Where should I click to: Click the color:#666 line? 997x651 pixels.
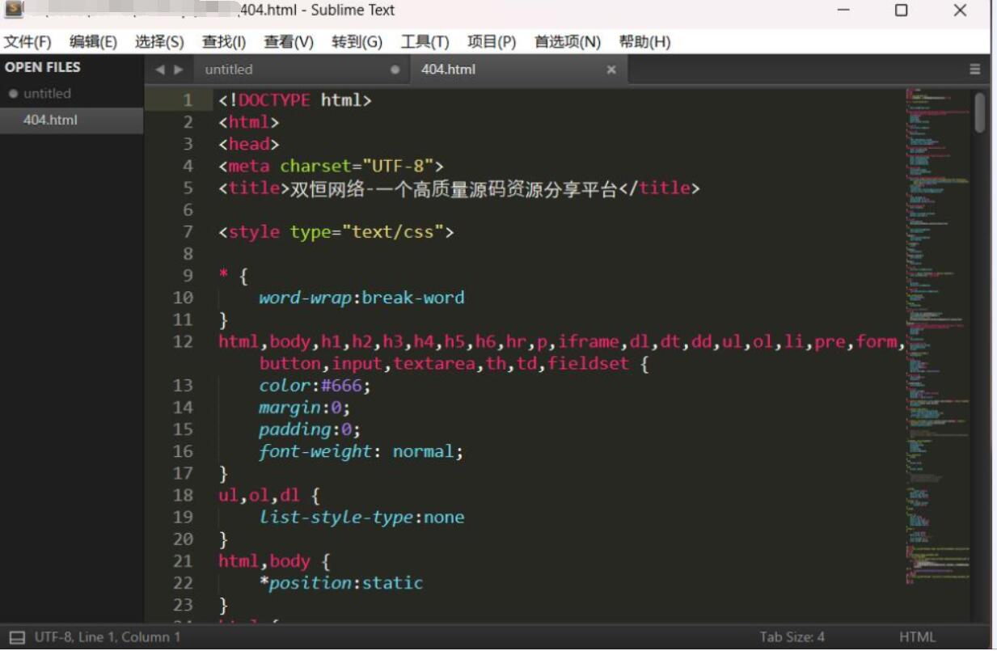click(x=315, y=386)
